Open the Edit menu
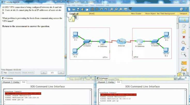 tap(74, 5)
